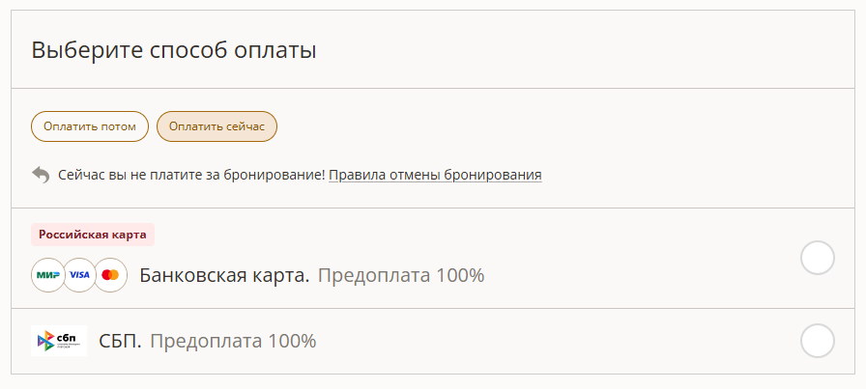Viewport: 866px width, 389px height.
Task: Click empty space in the СБП row
Action: point(561,341)
